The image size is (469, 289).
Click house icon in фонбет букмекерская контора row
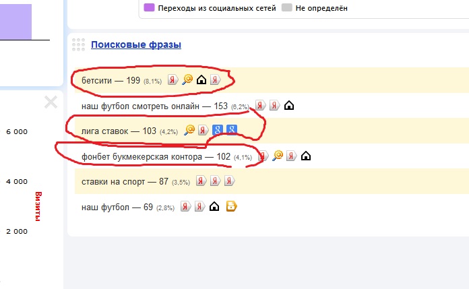306,156
